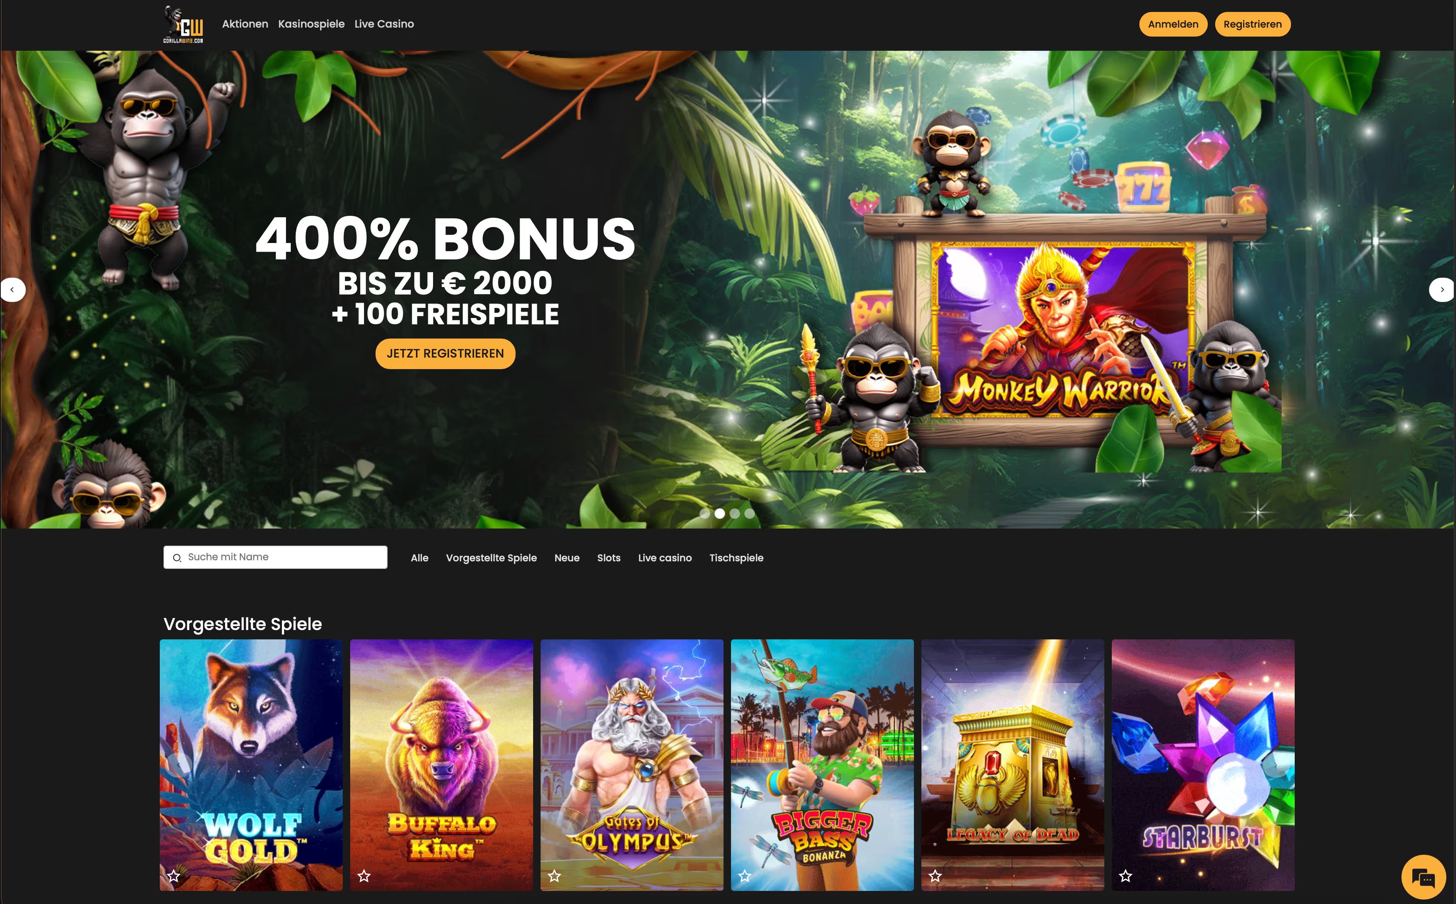Star the Legacy of Dead game
The image size is (1456, 904).
click(935, 876)
